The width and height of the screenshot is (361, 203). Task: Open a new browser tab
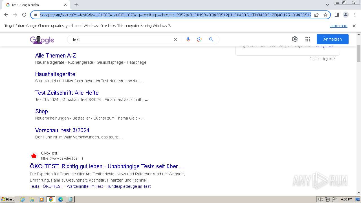coord(76,5)
